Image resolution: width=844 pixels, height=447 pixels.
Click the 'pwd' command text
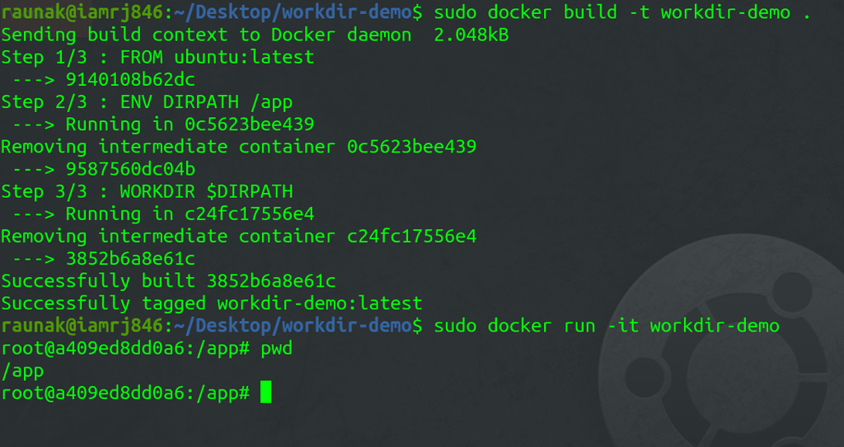(x=276, y=348)
